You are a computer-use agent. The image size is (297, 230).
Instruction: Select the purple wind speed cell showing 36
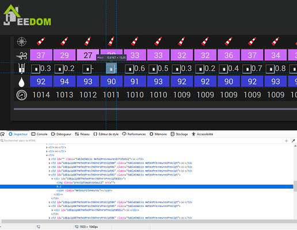coord(229,55)
